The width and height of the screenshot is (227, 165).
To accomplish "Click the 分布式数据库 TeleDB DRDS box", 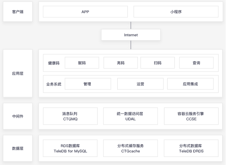I will [191, 148].
